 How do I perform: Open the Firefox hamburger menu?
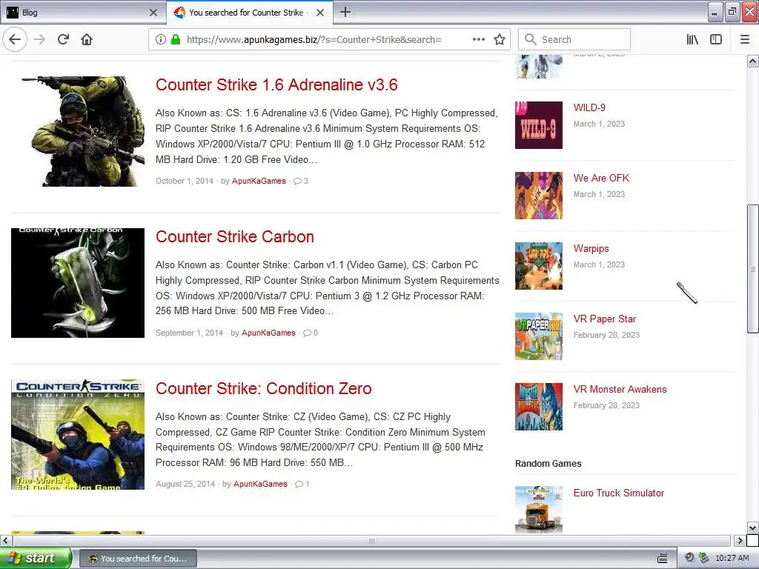click(x=745, y=40)
